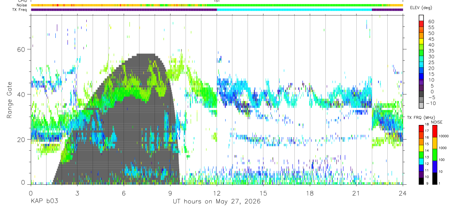This screenshot has height=209, width=453.
Task: Click the black bottom swatch of TX FRQ colorbar
Action: click(x=421, y=181)
